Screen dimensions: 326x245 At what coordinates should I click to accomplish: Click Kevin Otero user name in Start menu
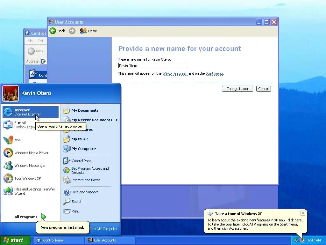point(36,93)
